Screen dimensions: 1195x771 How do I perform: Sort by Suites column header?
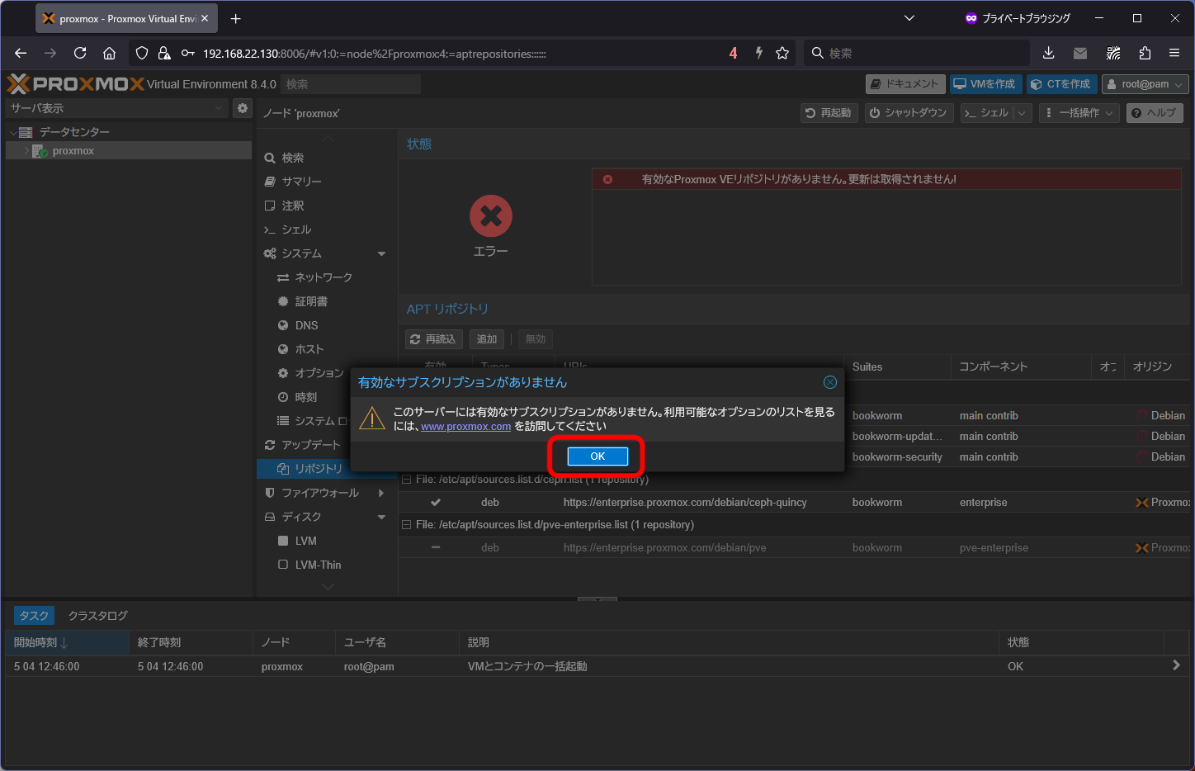point(897,367)
